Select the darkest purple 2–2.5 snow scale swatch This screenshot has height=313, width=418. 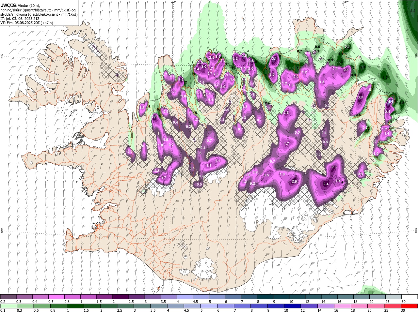(121, 297)
